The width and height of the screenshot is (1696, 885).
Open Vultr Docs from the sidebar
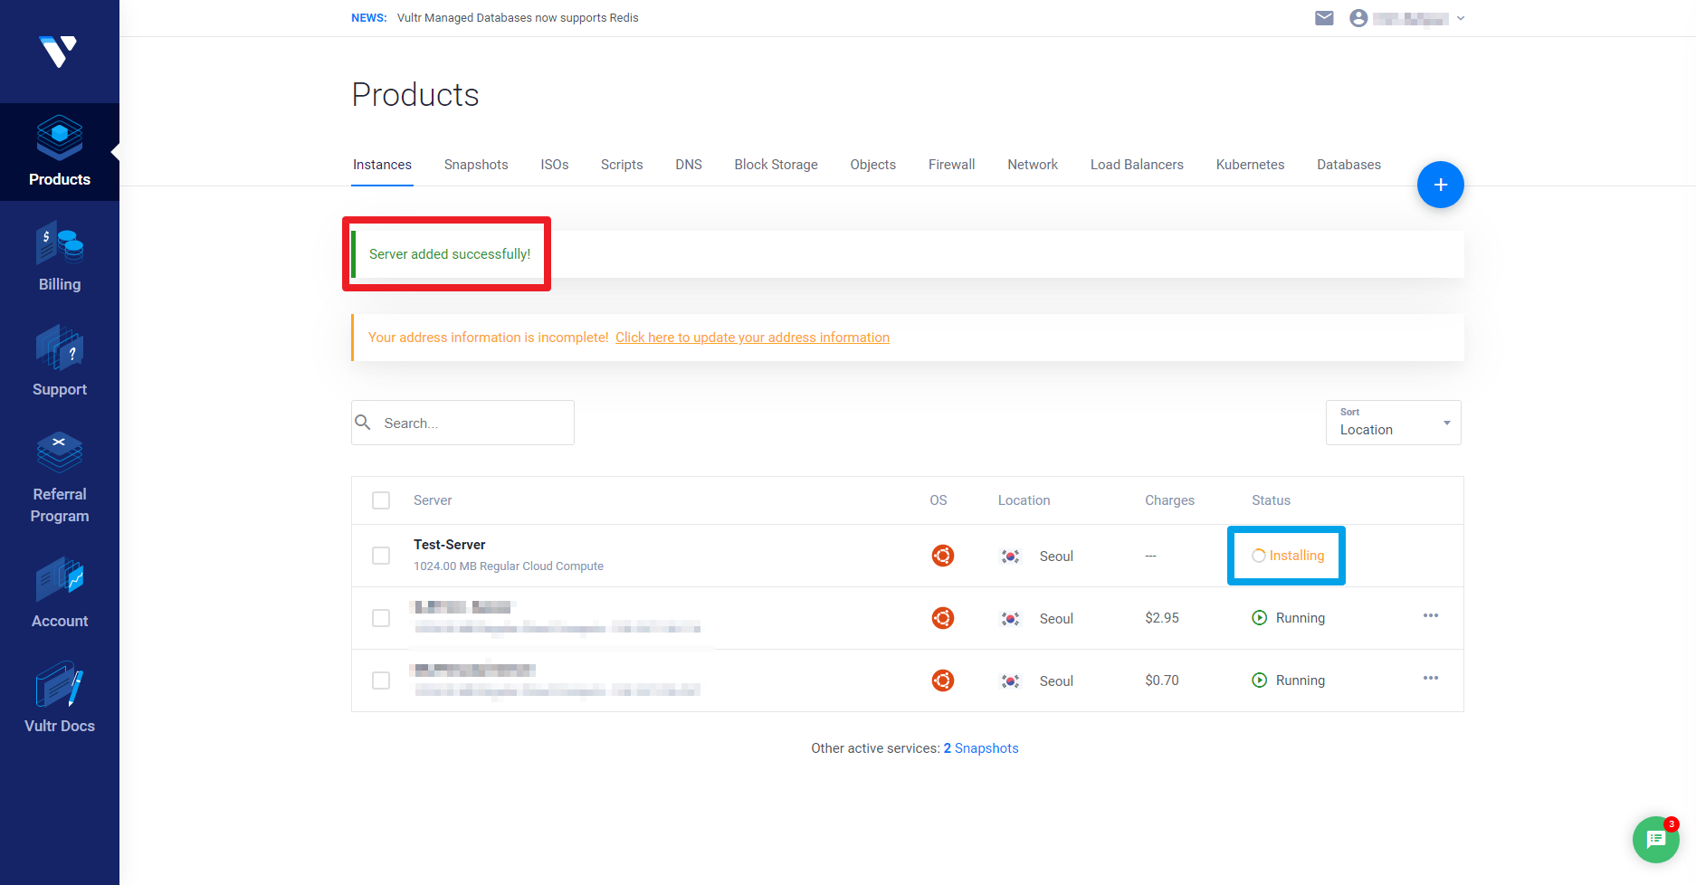[60, 699]
